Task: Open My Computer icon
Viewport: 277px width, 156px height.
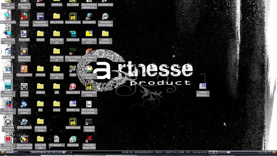Action: coord(8,16)
